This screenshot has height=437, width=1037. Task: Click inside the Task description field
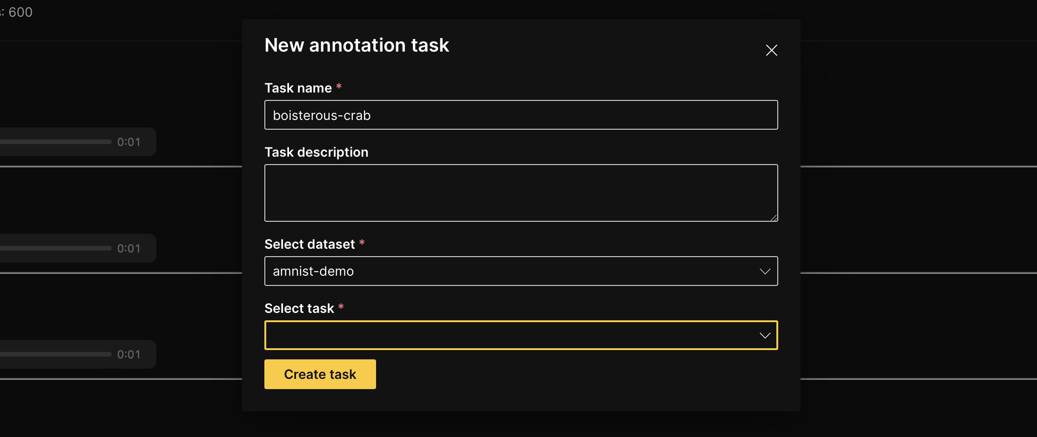[521, 192]
